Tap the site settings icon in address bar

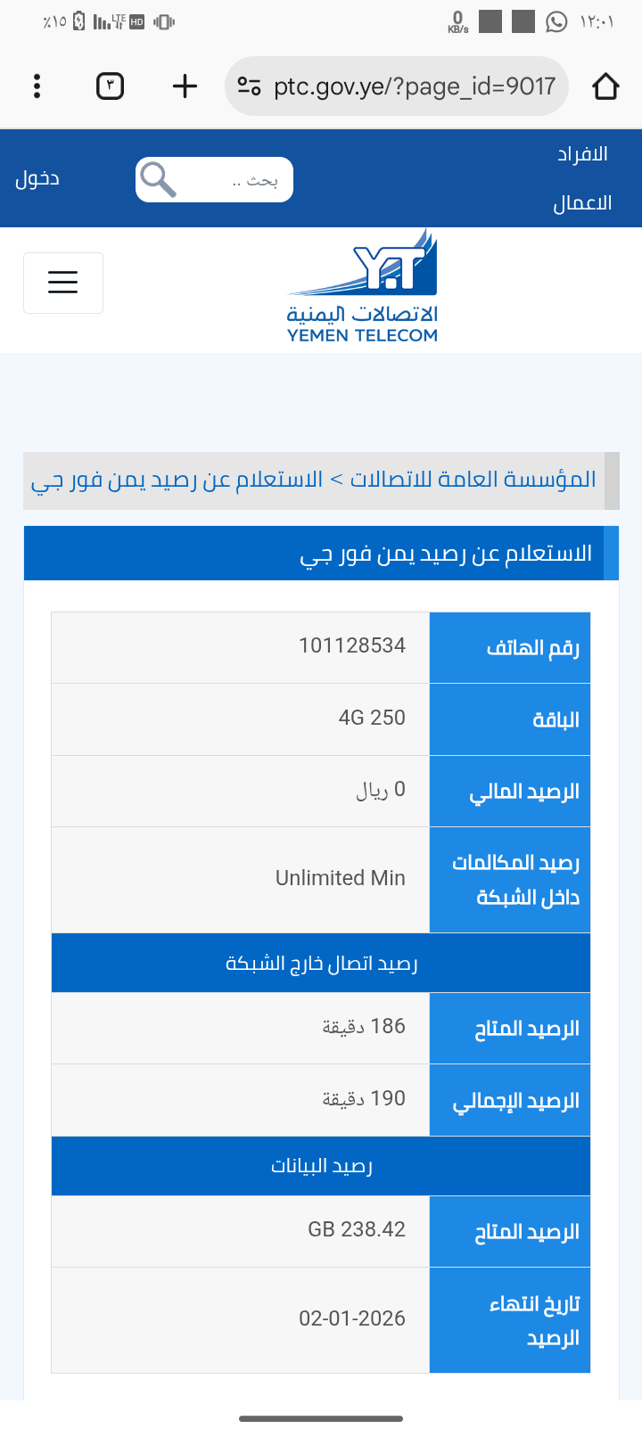(250, 86)
